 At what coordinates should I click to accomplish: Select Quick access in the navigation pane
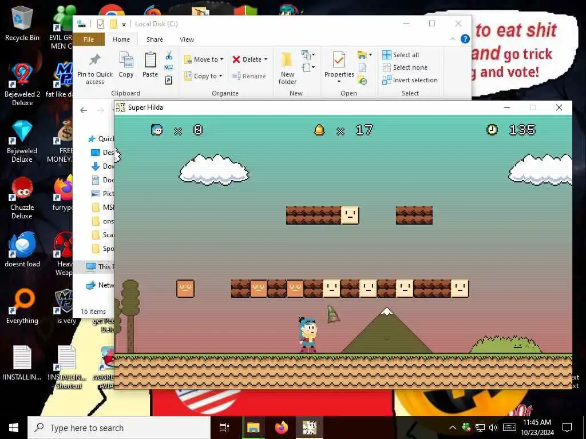click(x=101, y=139)
